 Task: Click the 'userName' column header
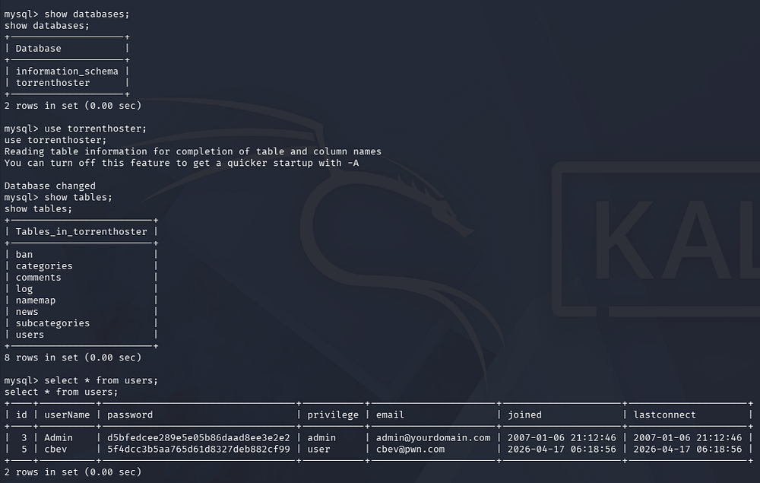[67, 415]
